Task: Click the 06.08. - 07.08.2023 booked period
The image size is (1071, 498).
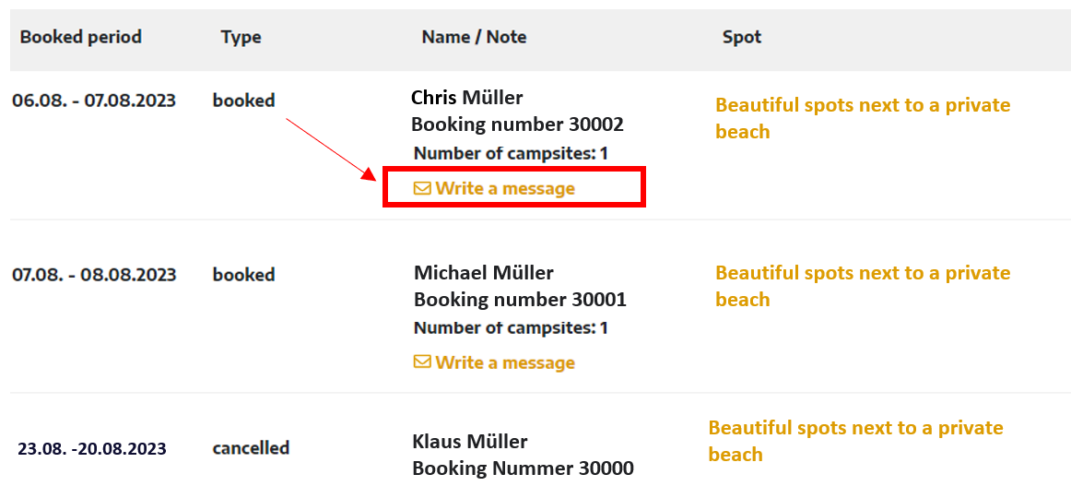Action: [x=94, y=101]
